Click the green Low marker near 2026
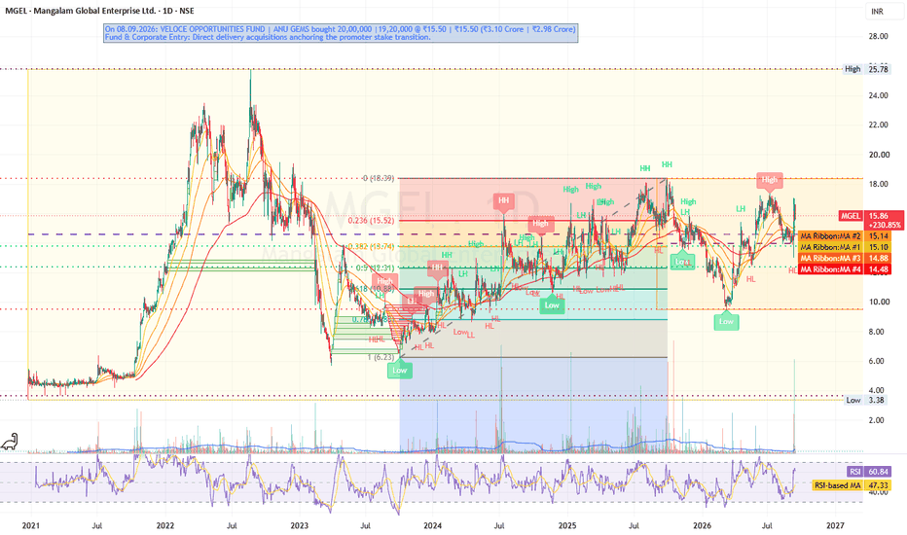Viewport: 907px width, 535px height. click(726, 321)
